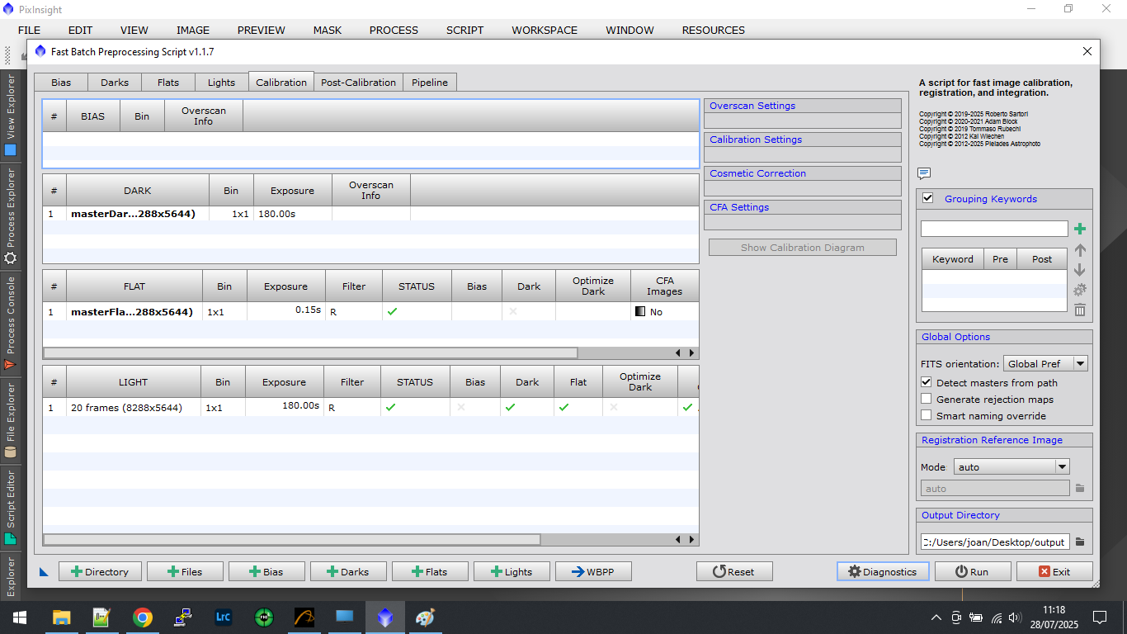Viewport: 1127px width, 634px height.
Task: Click the grouping keyword text field
Action: tap(994, 229)
